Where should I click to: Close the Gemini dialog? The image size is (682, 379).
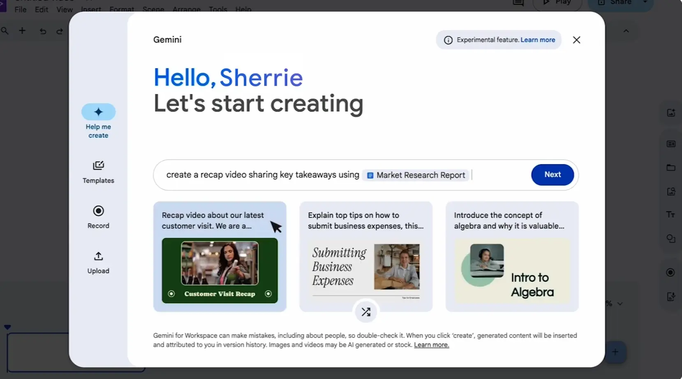click(576, 40)
